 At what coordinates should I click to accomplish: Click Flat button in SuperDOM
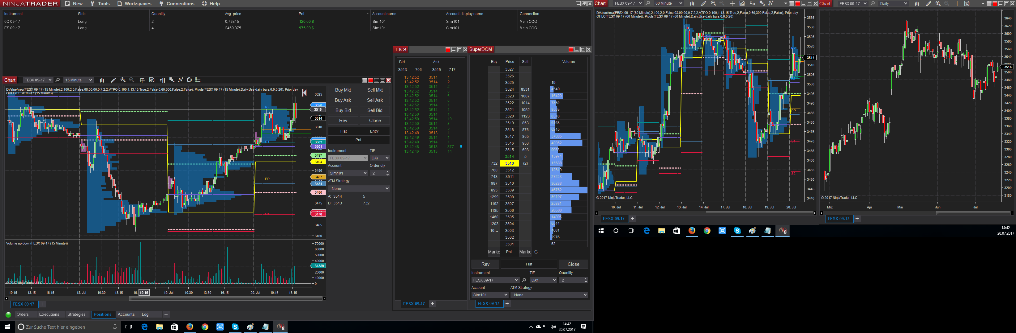click(529, 264)
